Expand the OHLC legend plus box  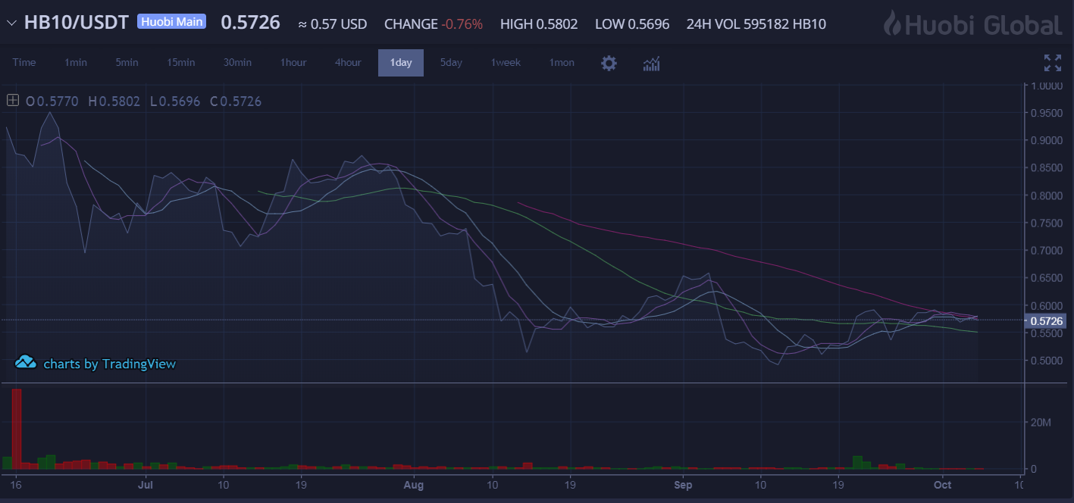(x=13, y=100)
